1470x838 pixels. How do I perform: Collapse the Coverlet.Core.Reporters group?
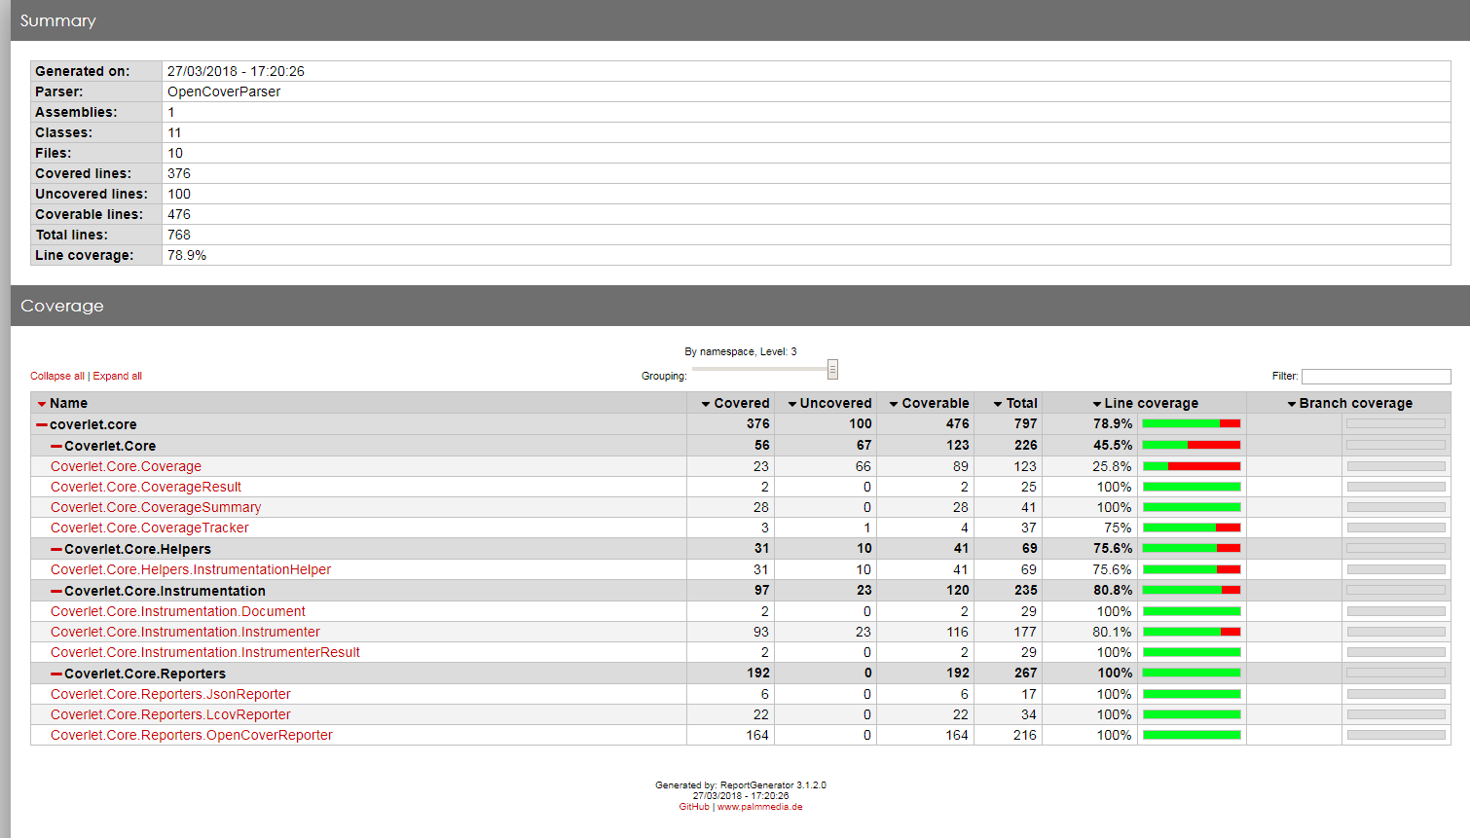point(56,674)
